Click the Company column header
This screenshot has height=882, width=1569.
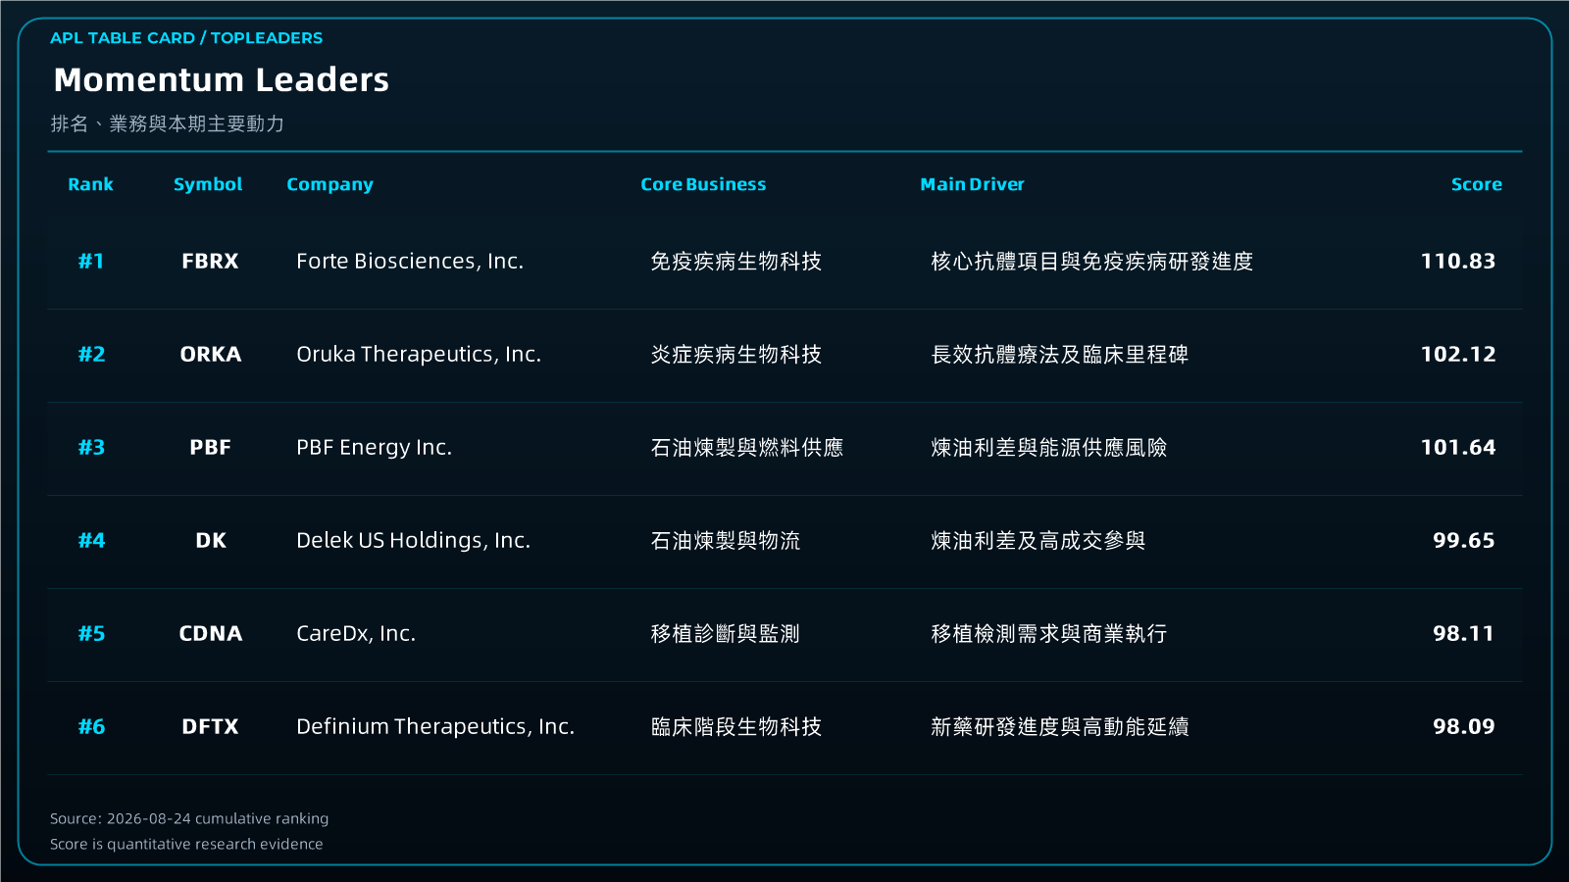[329, 184]
